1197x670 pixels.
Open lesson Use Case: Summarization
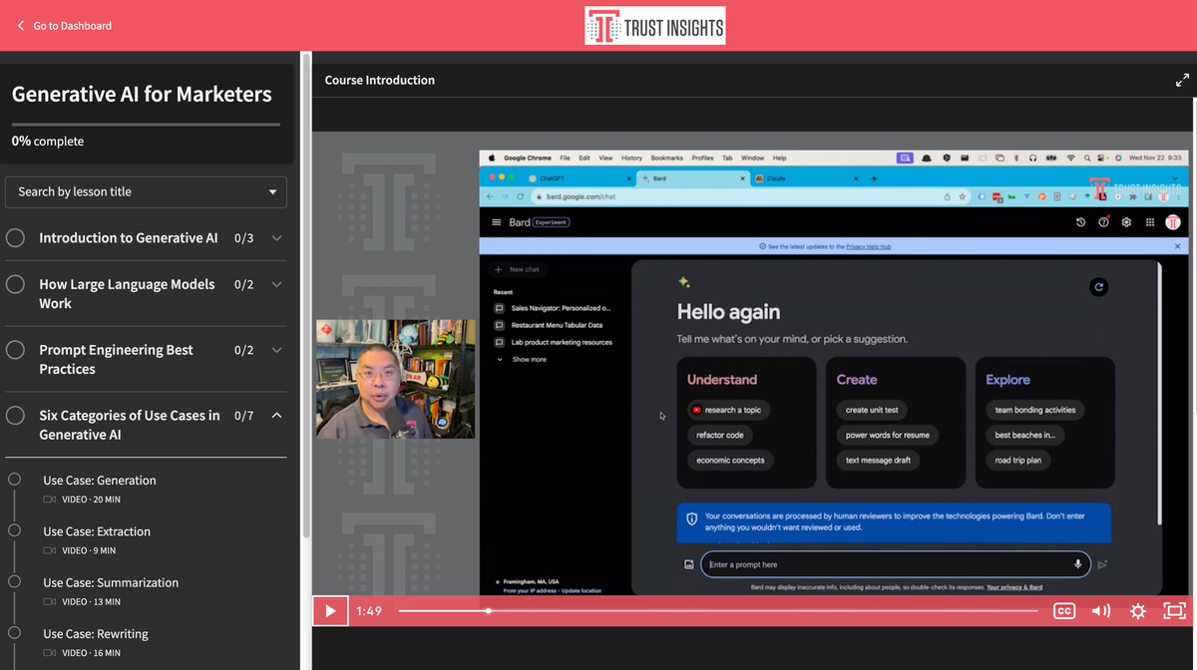point(111,582)
